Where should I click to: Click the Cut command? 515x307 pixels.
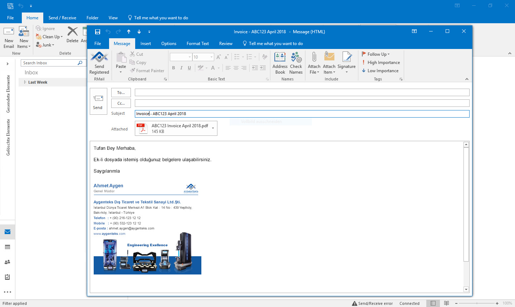click(x=137, y=54)
